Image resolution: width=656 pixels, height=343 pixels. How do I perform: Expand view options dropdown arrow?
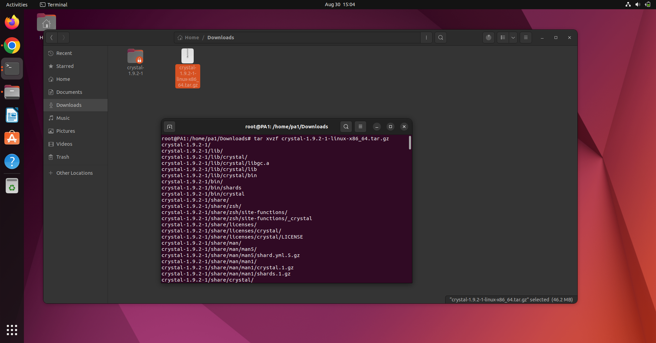[x=513, y=38]
